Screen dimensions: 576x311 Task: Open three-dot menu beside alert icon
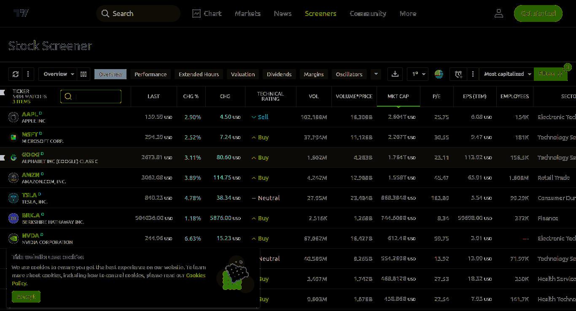[473, 74]
